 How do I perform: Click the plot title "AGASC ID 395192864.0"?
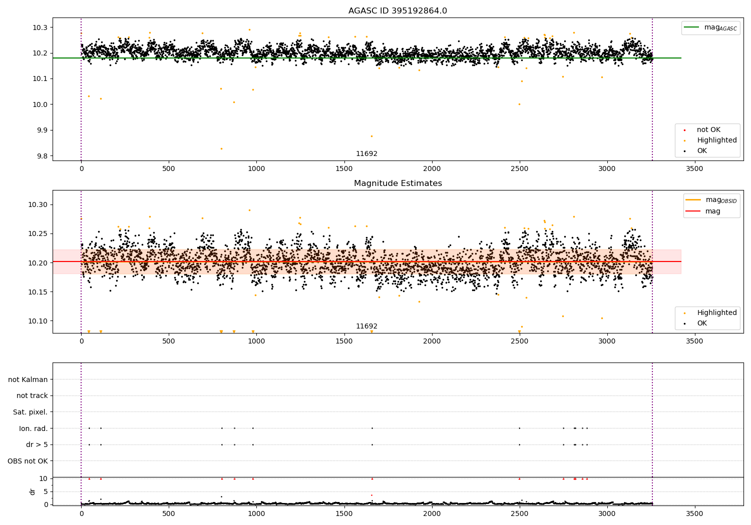[398, 11]
